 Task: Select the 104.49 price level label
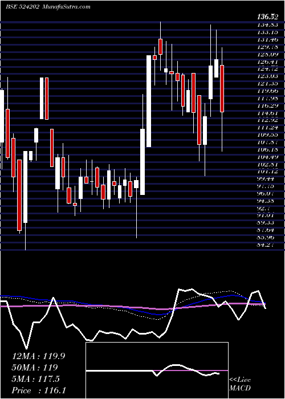(268, 157)
